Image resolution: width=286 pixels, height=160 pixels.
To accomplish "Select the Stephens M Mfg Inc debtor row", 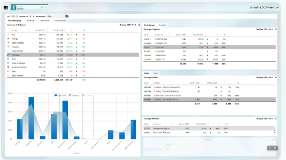I will [x=208, y=128].
